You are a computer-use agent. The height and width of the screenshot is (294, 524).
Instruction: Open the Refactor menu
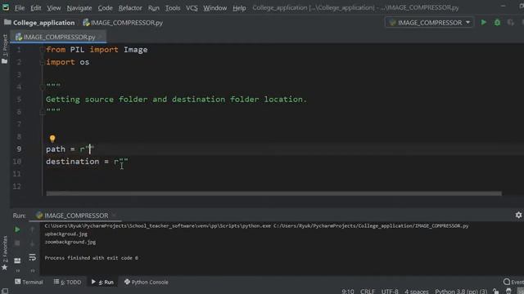click(130, 7)
